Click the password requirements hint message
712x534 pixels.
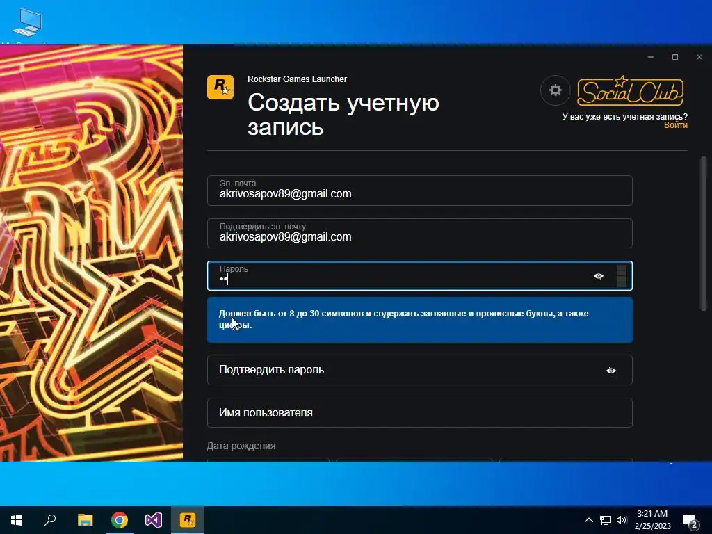[419, 320]
